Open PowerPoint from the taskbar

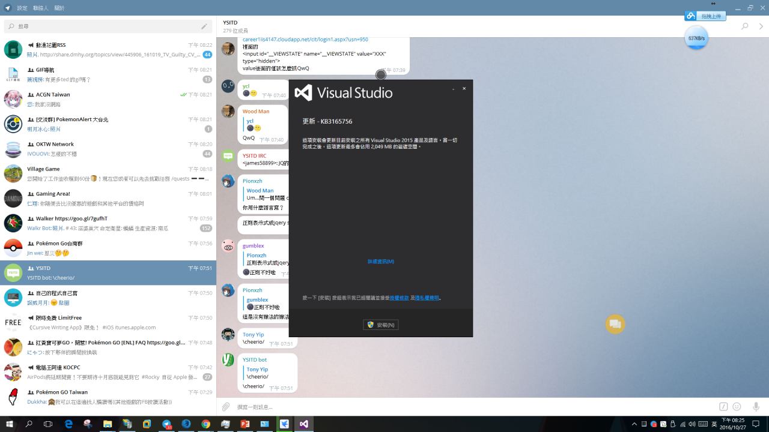[x=245, y=424]
